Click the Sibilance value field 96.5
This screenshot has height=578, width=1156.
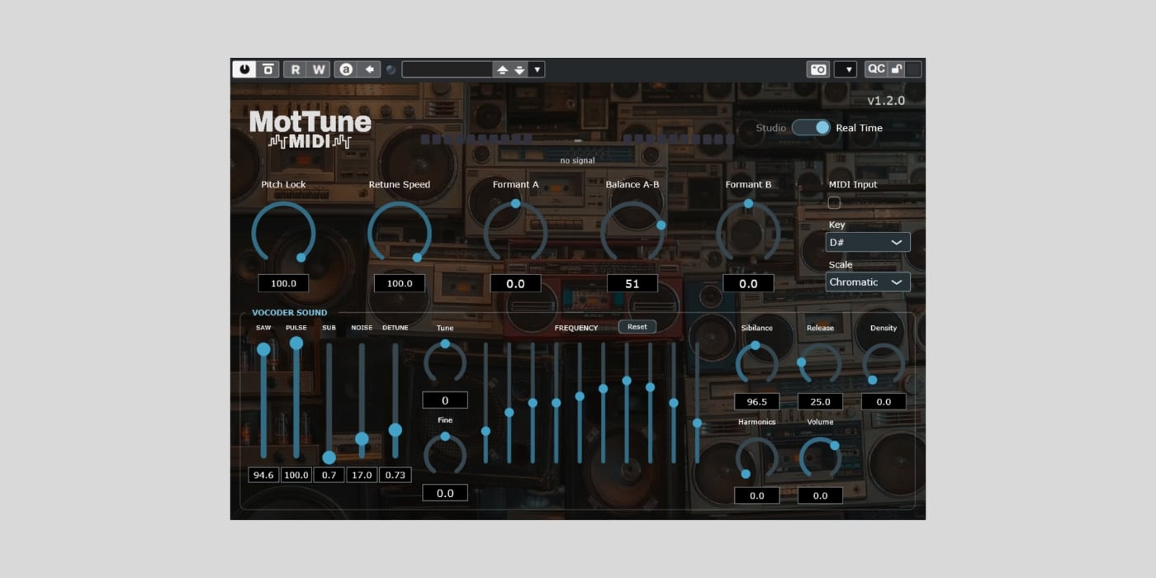click(x=756, y=402)
